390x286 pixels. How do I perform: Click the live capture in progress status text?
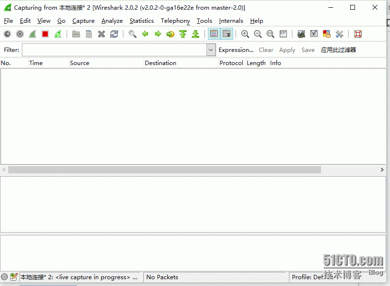[x=79, y=277]
